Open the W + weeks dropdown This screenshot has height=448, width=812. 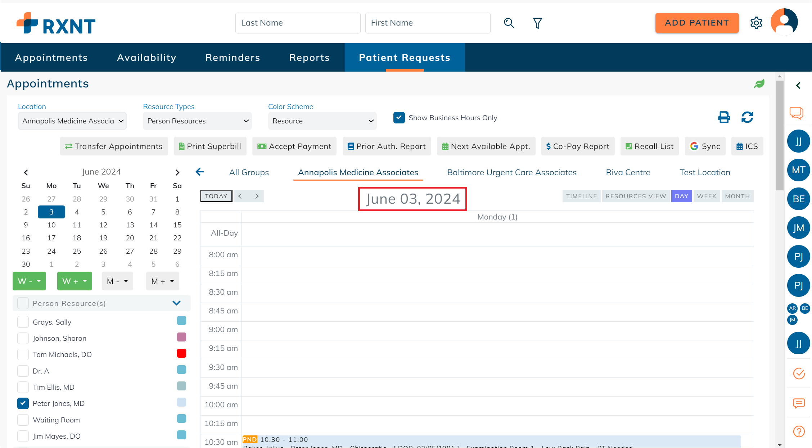coord(75,281)
